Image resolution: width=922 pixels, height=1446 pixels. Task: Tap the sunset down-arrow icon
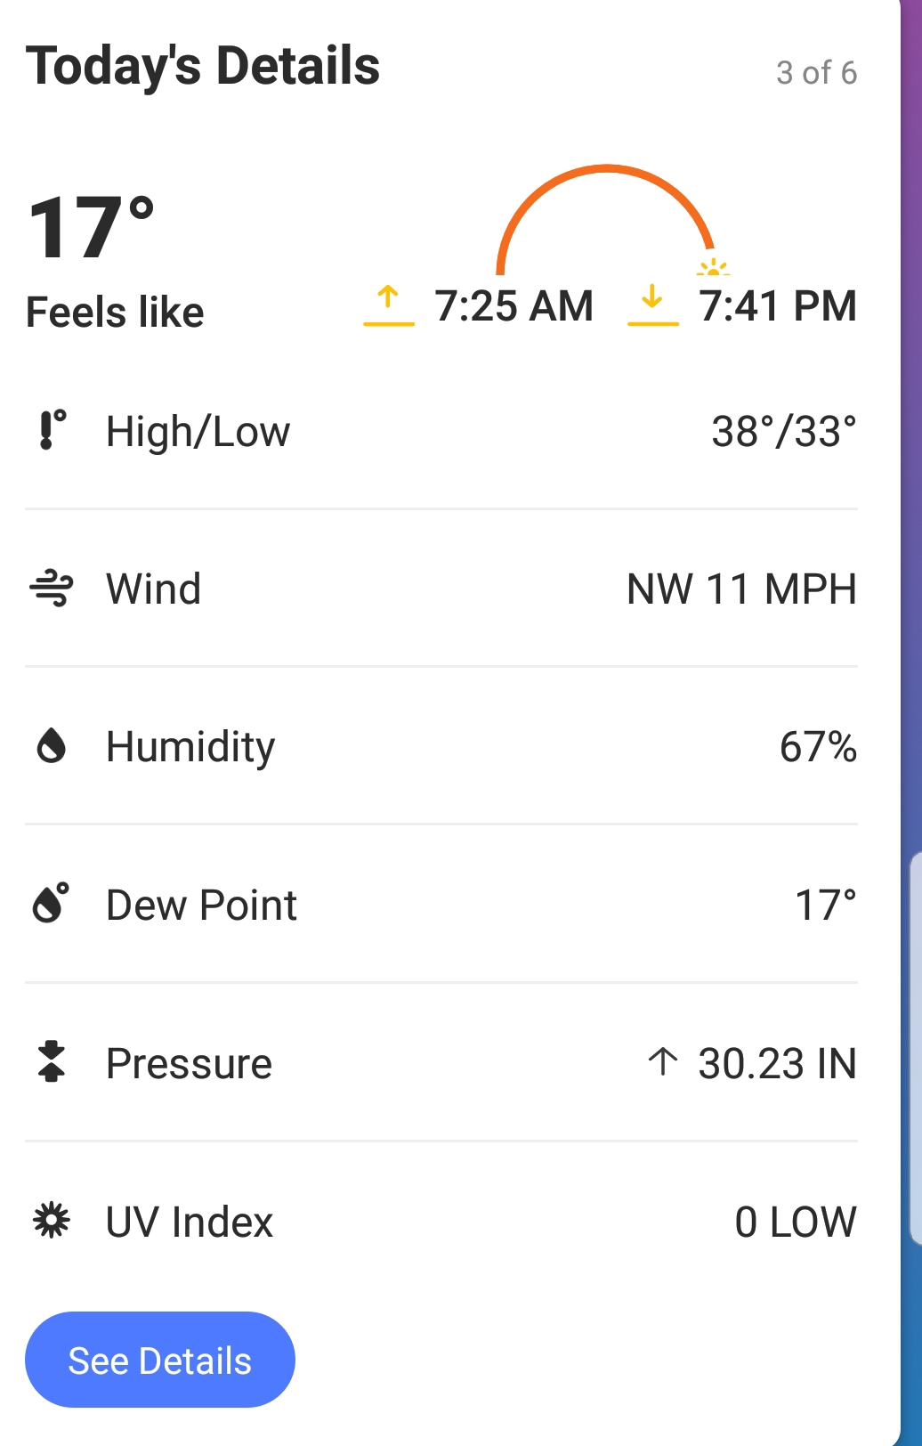click(x=652, y=305)
